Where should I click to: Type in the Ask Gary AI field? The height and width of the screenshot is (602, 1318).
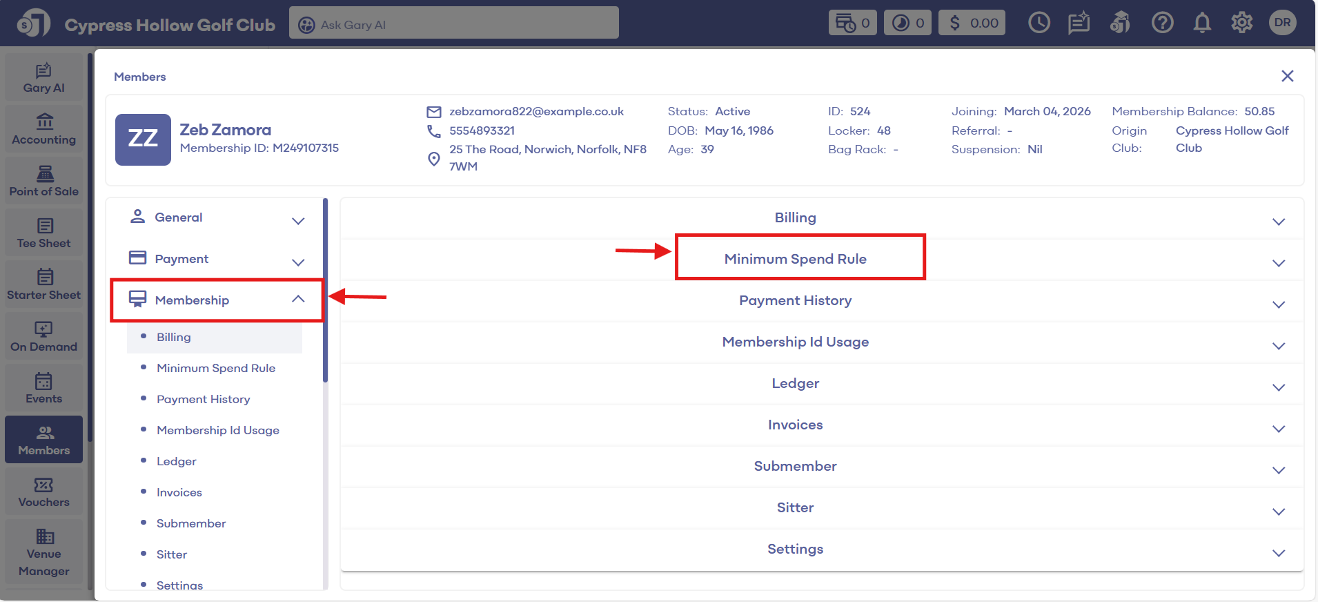click(x=462, y=25)
